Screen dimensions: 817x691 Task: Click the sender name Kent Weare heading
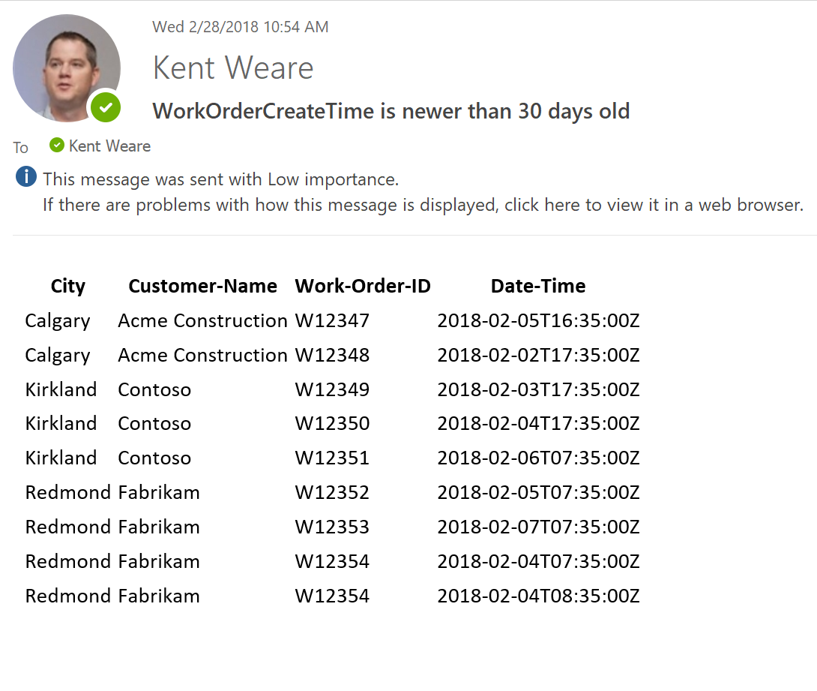[233, 68]
